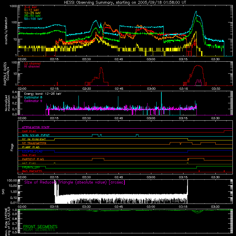Select the Collimator 8 legend label

pos(33,97)
